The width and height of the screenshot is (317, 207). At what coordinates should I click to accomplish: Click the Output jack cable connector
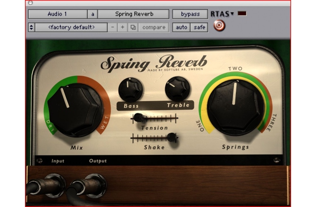[89, 185]
